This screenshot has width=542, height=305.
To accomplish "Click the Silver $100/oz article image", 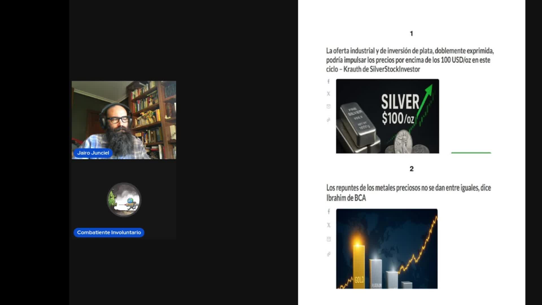I will [387, 116].
